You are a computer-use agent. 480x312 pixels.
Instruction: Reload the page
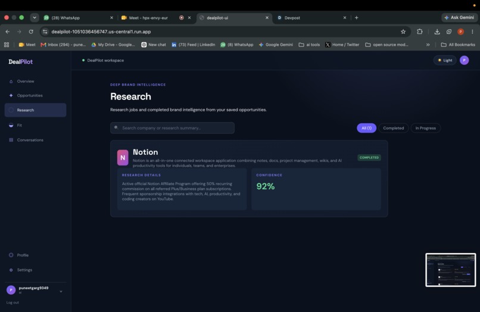click(31, 32)
